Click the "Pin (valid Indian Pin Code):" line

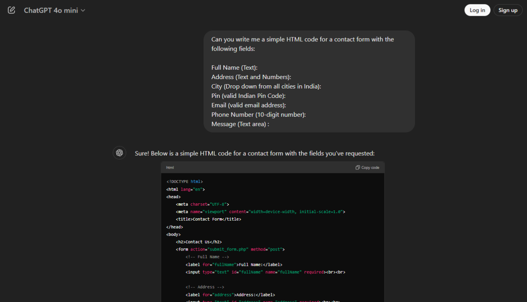click(x=249, y=96)
